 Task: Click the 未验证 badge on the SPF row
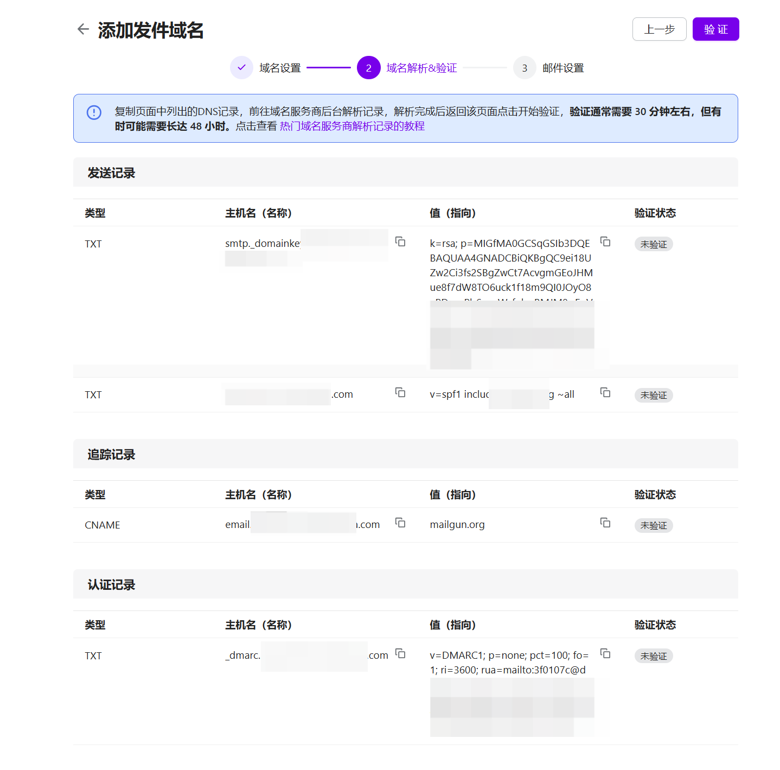(654, 396)
